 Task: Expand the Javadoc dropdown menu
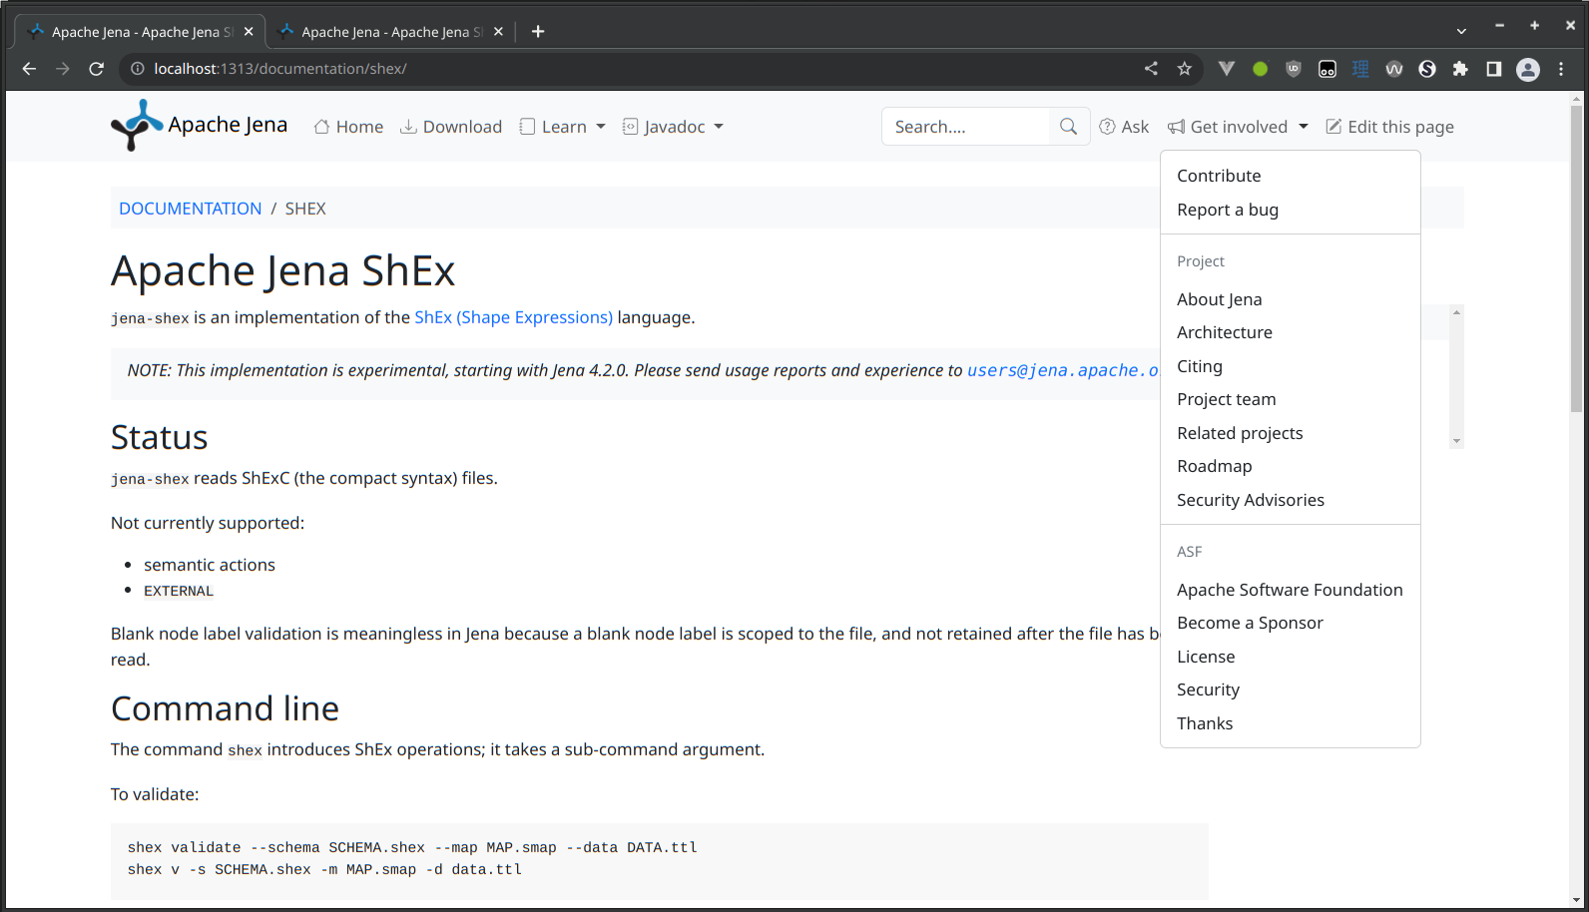(x=674, y=127)
